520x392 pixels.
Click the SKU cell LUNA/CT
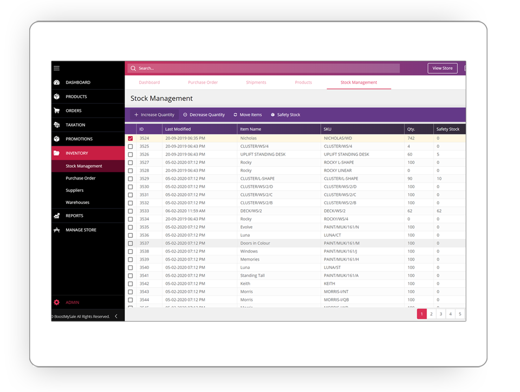click(332, 235)
